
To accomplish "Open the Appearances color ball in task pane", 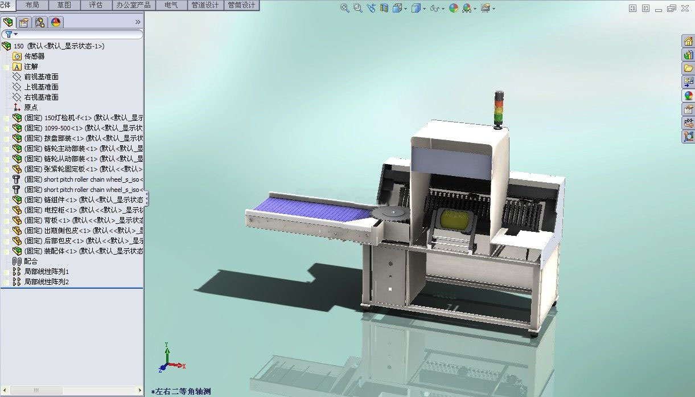I will [689, 95].
